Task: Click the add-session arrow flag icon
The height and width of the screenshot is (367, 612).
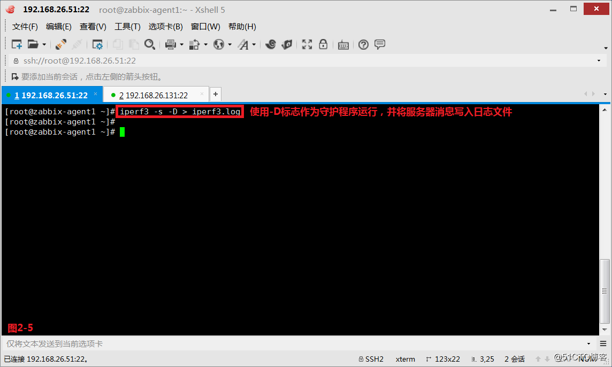Action: point(15,77)
